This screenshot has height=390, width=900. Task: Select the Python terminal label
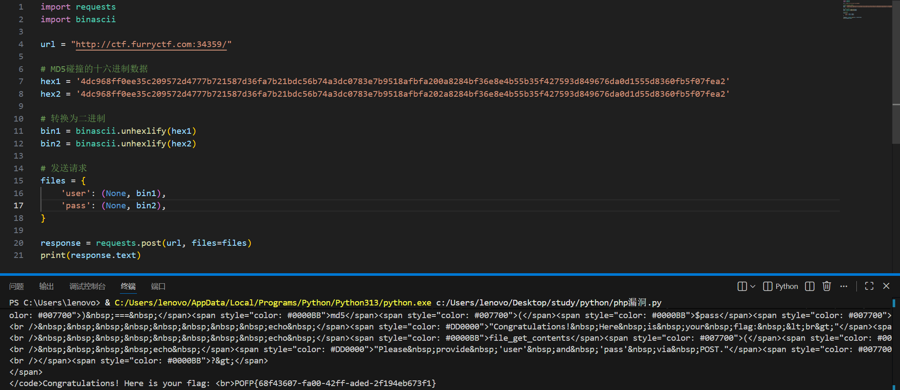[787, 286]
